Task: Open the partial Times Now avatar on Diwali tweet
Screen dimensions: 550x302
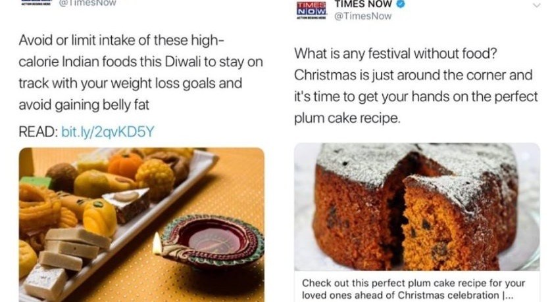Action: tap(37, 3)
